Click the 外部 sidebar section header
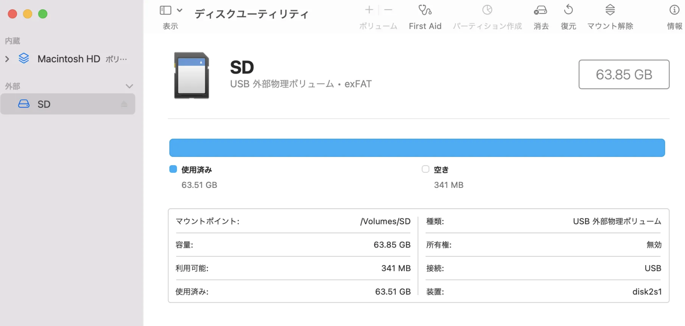Viewport: 685px width, 326px height. (x=12, y=86)
